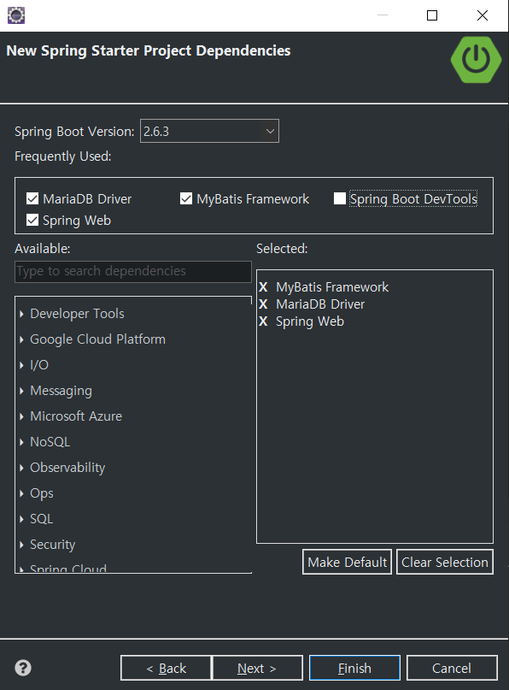Image resolution: width=509 pixels, height=690 pixels.
Task: Click the help question mark icon
Action: coord(23,668)
